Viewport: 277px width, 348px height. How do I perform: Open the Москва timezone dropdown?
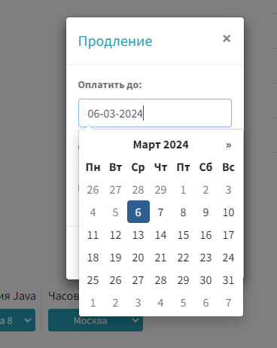coord(96,320)
